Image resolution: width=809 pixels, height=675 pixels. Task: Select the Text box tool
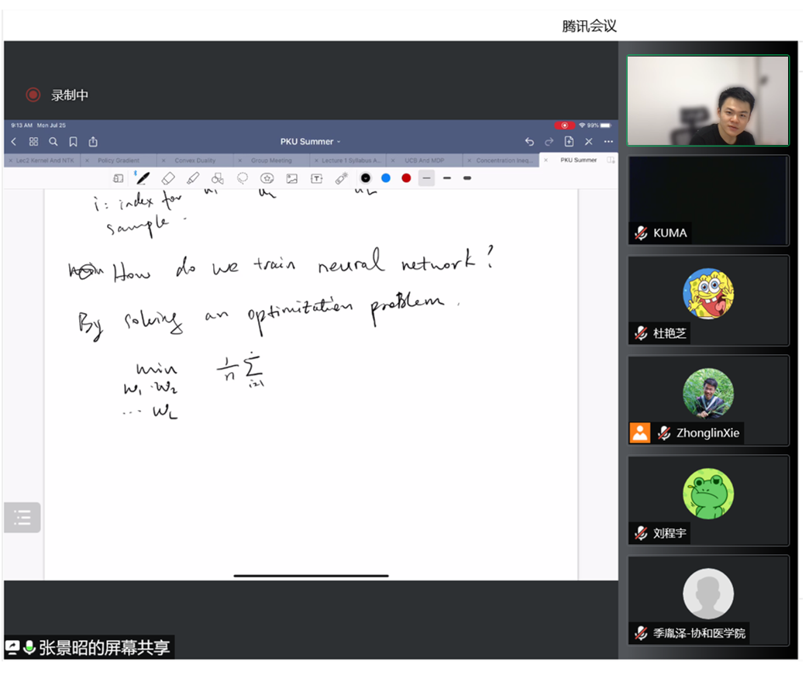pyautogui.click(x=317, y=178)
